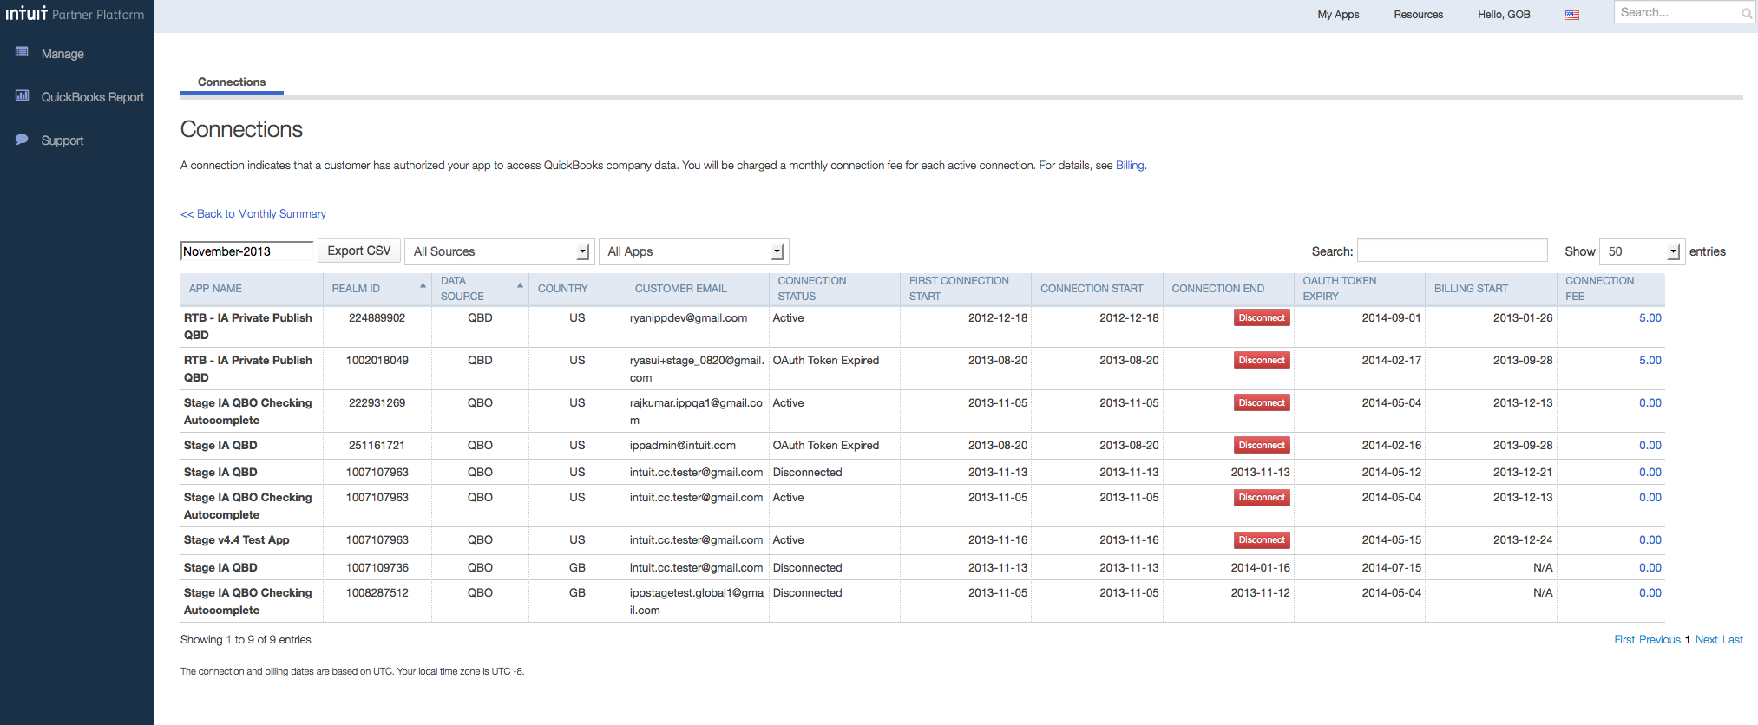Click the US flag language icon
Viewport: 1758px width, 725px height.
pos(1572,15)
